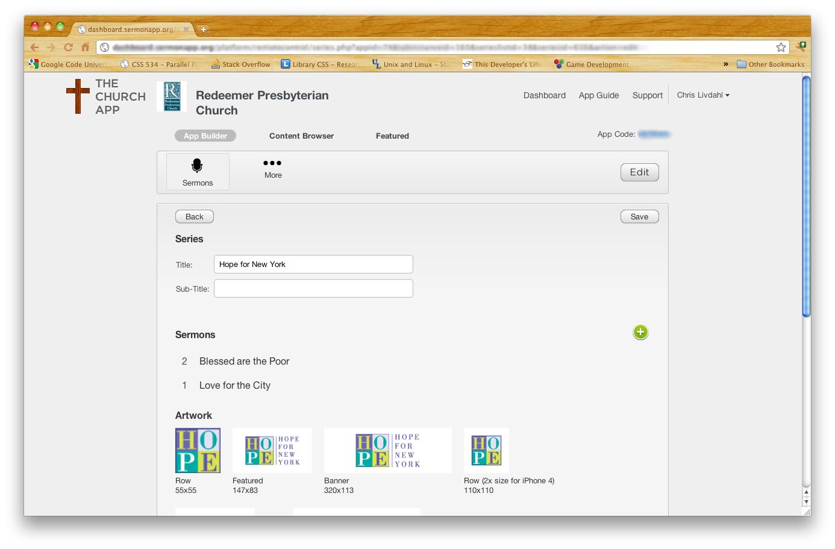
Task: Select the Sermons microphone icon
Action: coord(197,166)
